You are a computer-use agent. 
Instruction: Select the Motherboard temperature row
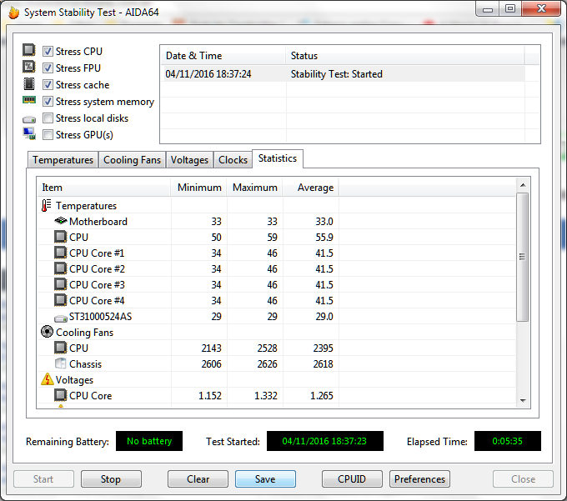[x=277, y=221]
